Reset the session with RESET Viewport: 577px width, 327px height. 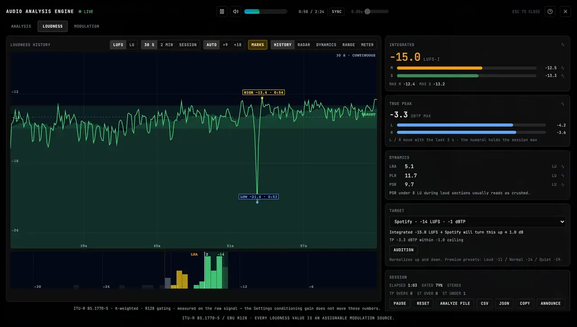click(x=423, y=304)
